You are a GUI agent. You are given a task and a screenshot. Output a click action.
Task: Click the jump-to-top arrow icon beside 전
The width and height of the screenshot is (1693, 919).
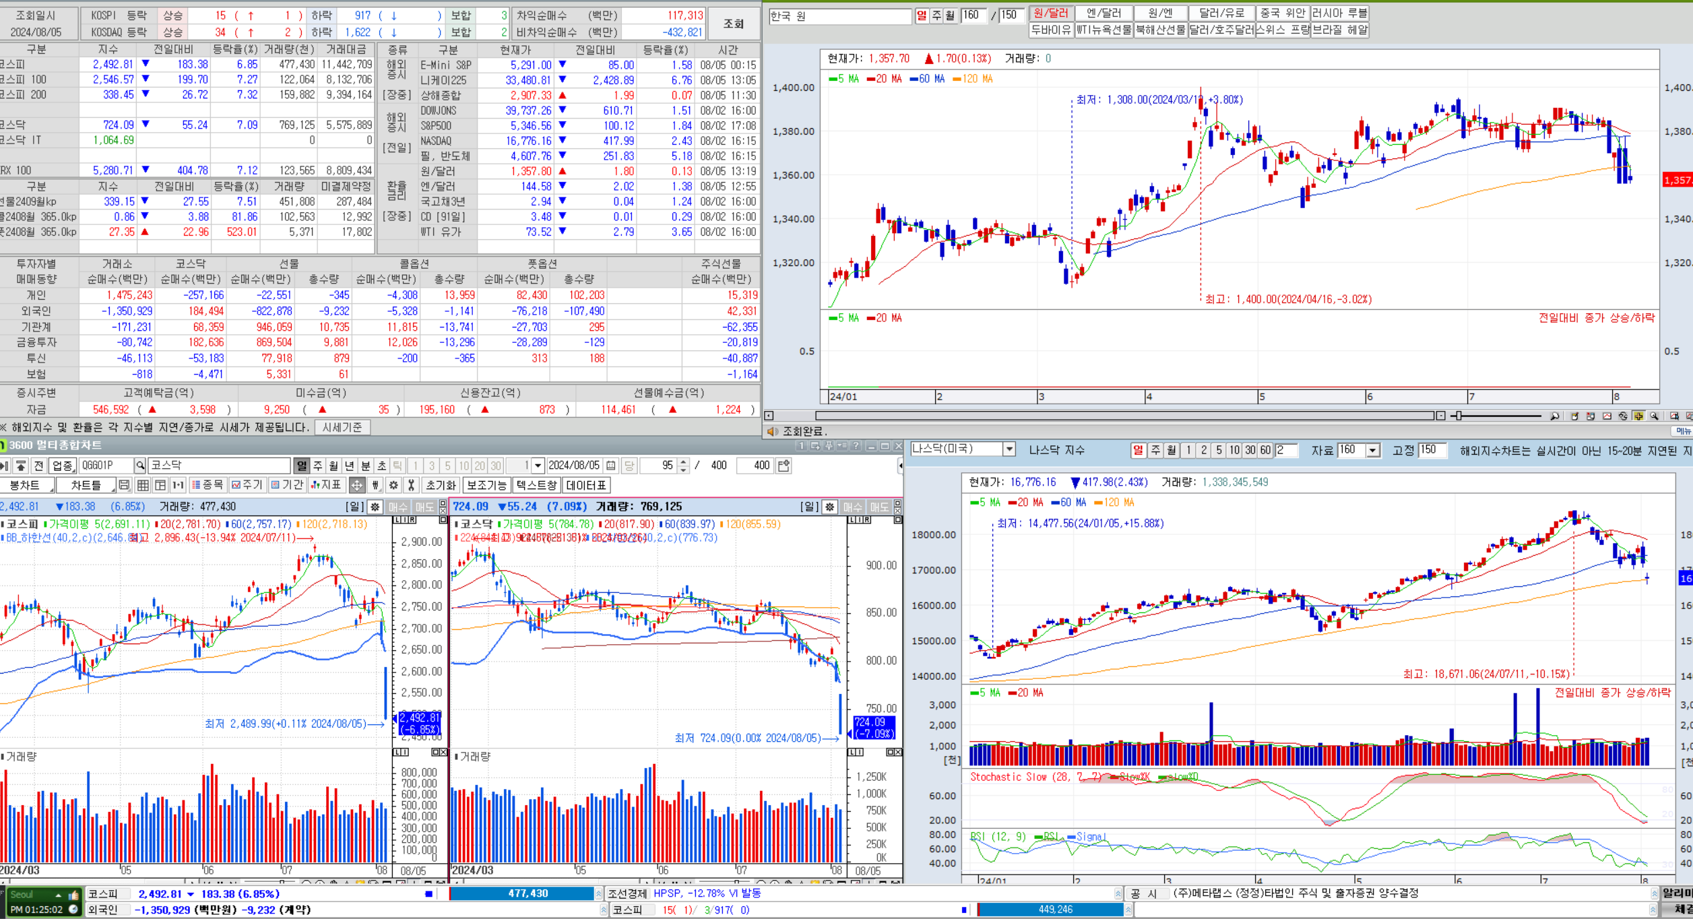[x=21, y=466]
